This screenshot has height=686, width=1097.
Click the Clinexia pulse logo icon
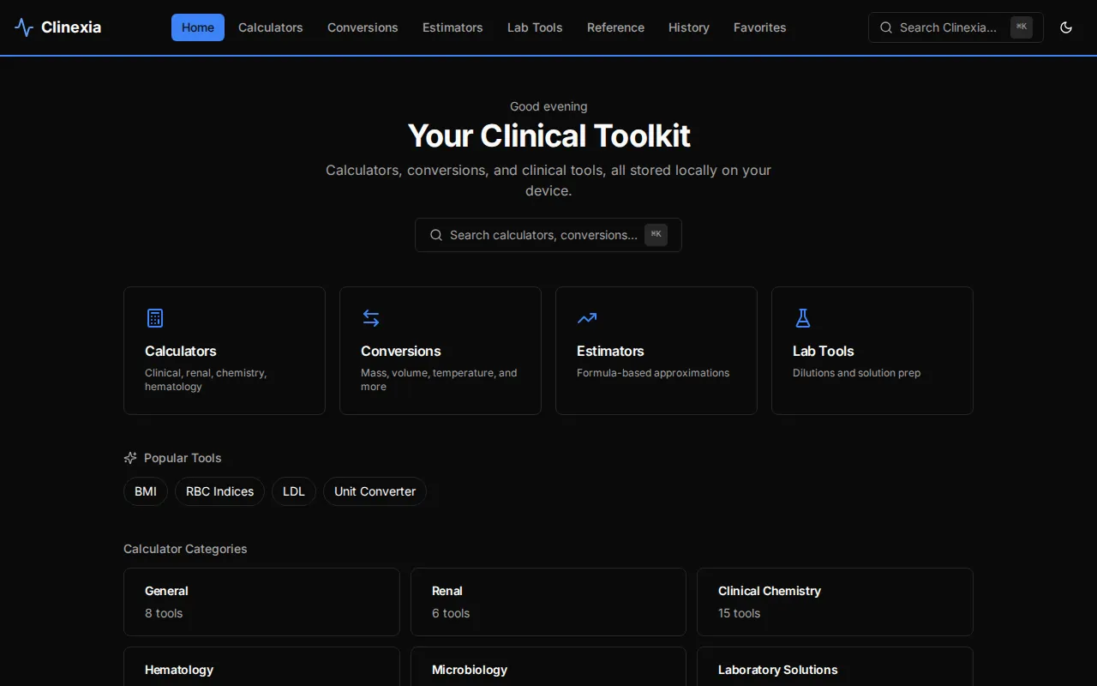point(24,27)
